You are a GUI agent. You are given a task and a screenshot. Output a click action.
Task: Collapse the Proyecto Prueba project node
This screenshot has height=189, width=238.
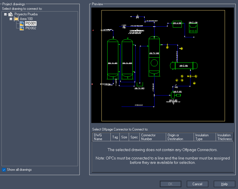(5, 14)
